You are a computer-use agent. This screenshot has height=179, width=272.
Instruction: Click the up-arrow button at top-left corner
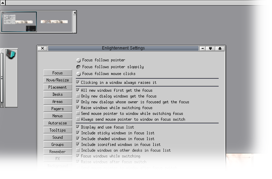point(3,3)
